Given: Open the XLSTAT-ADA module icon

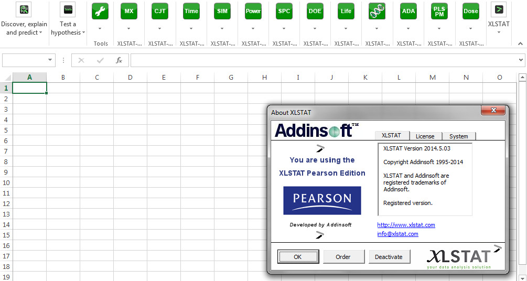Looking at the screenshot, I should pos(408,11).
